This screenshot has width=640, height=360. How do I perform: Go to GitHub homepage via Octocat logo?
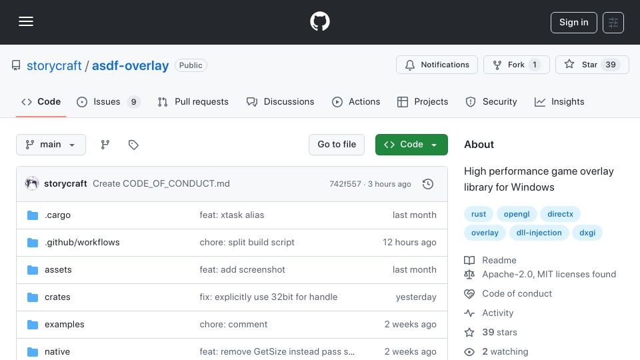tap(319, 21)
